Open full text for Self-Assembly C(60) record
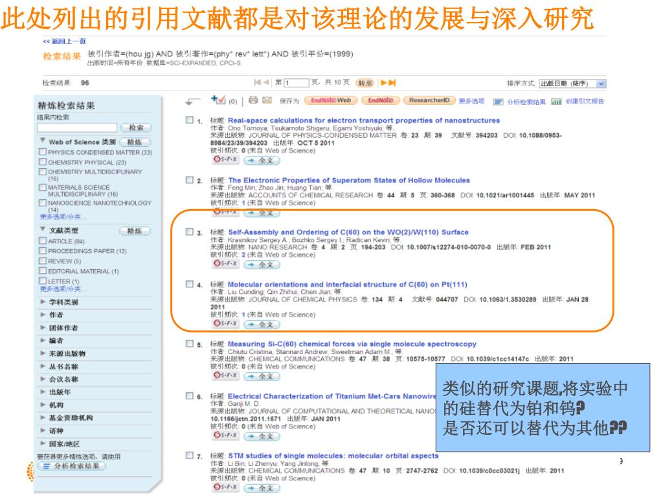The width and height of the screenshot is (663, 497). coord(262,265)
